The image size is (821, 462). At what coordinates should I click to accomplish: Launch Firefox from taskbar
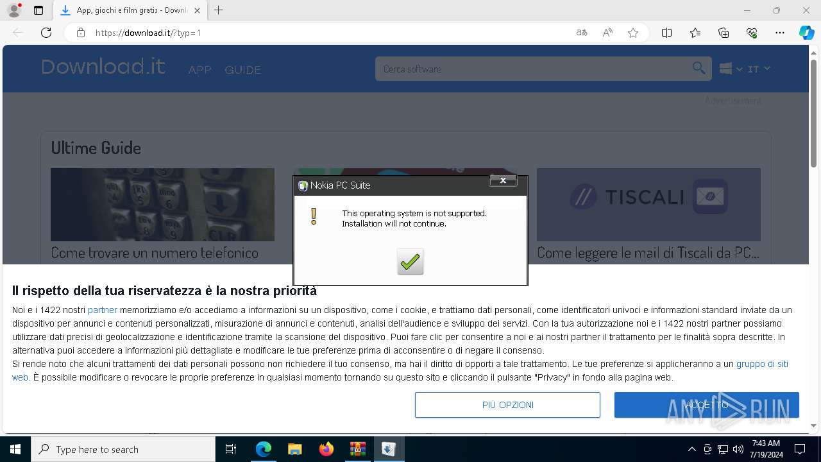click(x=326, y=449)
